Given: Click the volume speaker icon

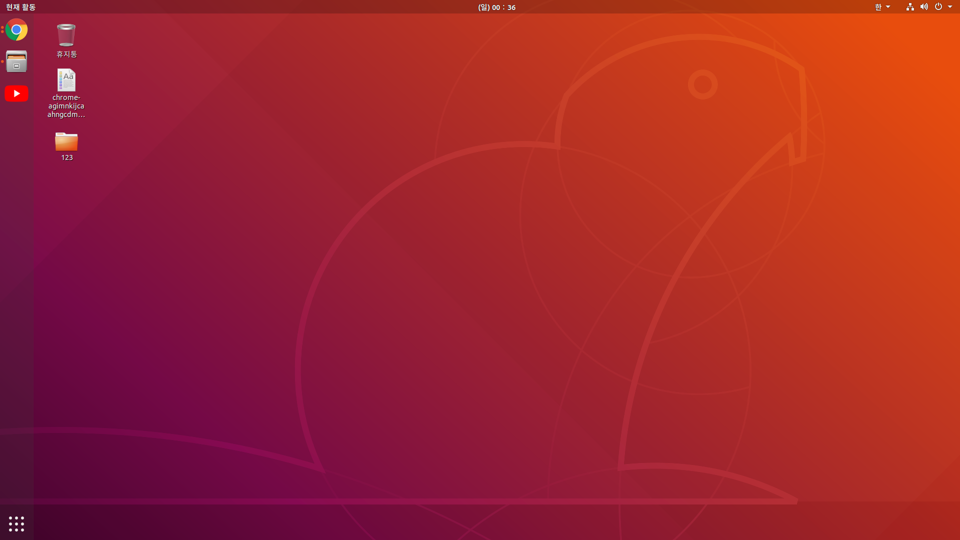Looking at the screenshot, I should (x=924, y=7).
